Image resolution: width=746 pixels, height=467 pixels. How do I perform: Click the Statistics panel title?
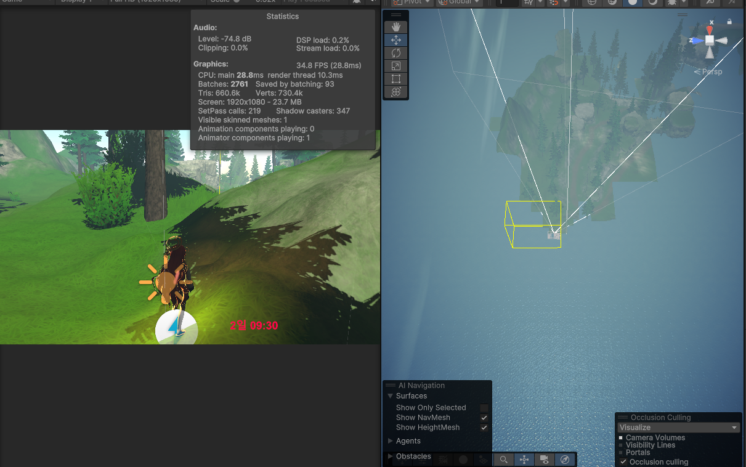point(283,16)
